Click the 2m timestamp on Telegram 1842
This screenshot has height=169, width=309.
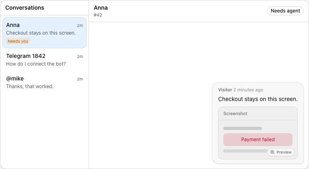pyautogui.click(x=80, y=57)
